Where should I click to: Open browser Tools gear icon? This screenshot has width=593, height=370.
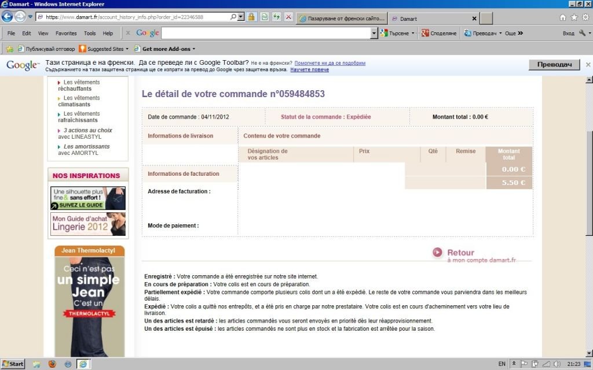(x=585, y=17)
